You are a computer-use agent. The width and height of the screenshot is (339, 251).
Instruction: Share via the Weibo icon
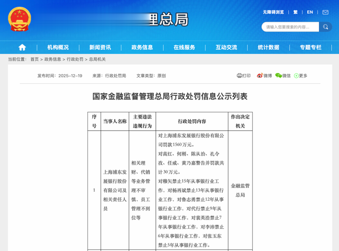(260, 75)
